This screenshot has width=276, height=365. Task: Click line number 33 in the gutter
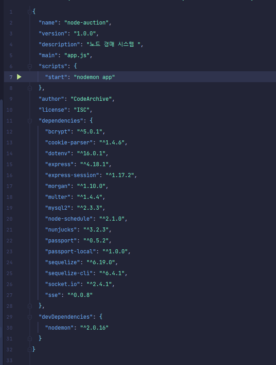[10, 360]
